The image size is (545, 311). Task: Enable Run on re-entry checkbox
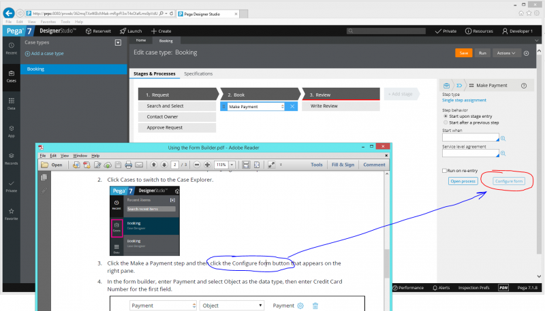tap(444, 170)
